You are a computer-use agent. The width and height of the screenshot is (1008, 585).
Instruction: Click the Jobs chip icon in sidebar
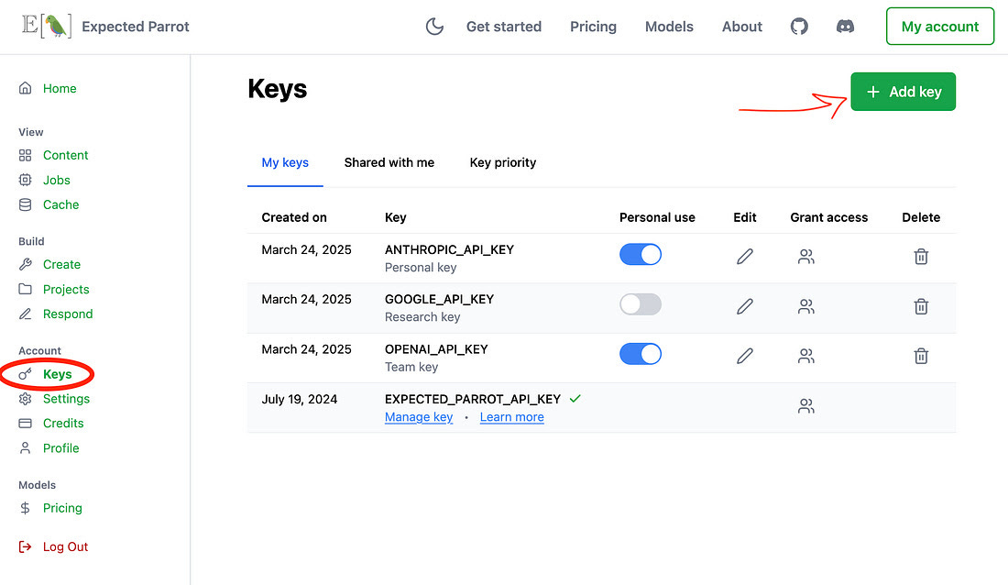click(25, 181)
